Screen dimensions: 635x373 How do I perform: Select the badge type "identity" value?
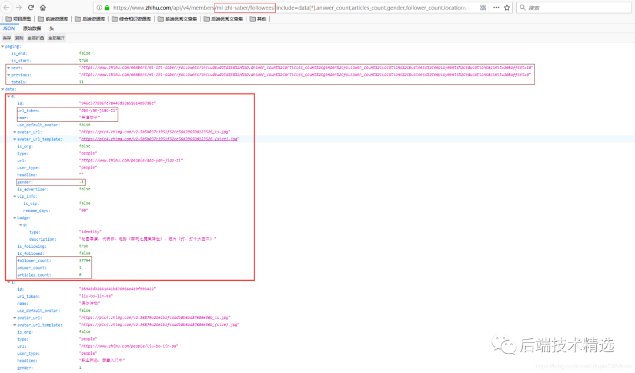coord(91,232)
